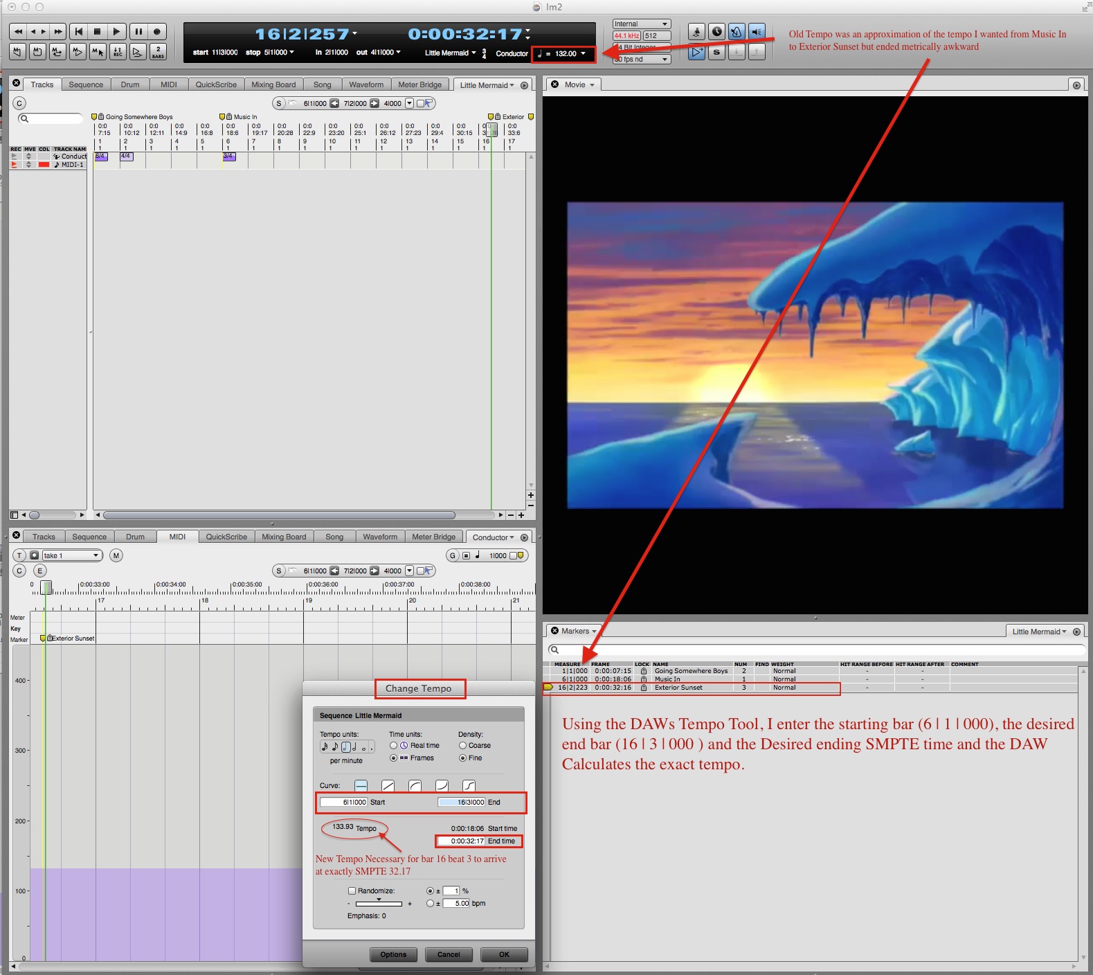The height and width of the screenshot is (975, 1093).
Task: Toggle the audible mode speaker icon
Action: (x=757, y=32)
